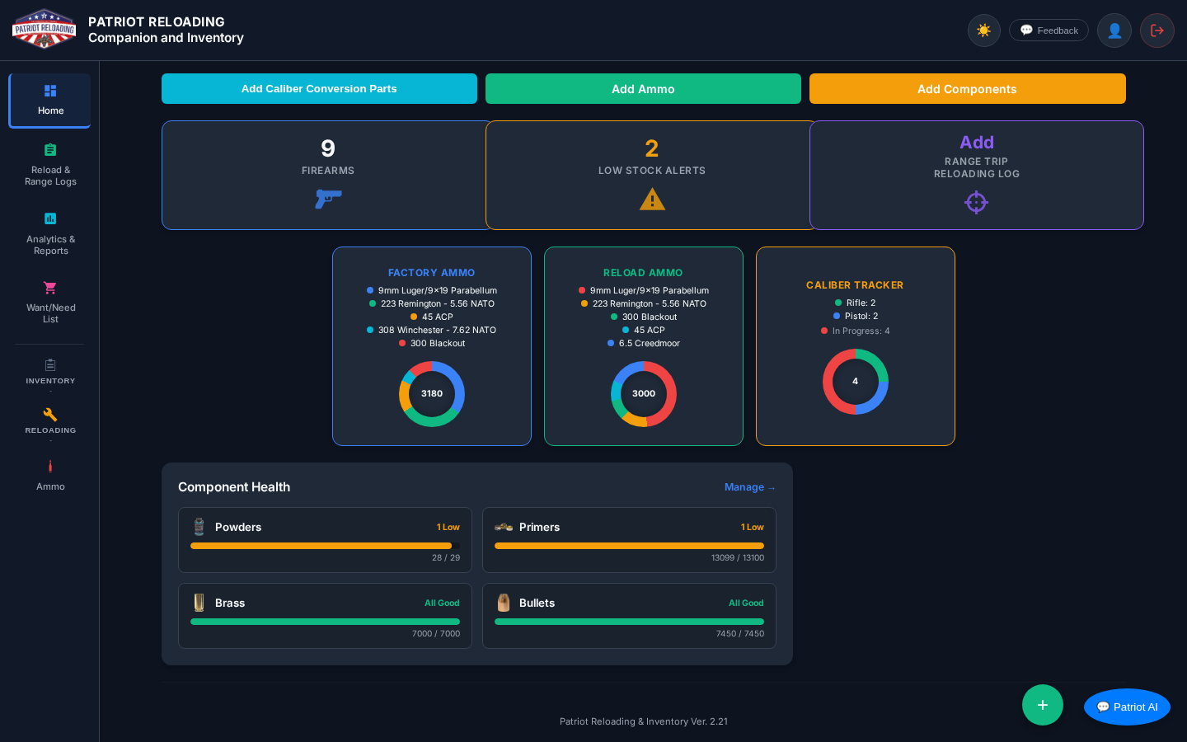
Task: Click the Powders bottle icon
Action: [x=199, y=527]
